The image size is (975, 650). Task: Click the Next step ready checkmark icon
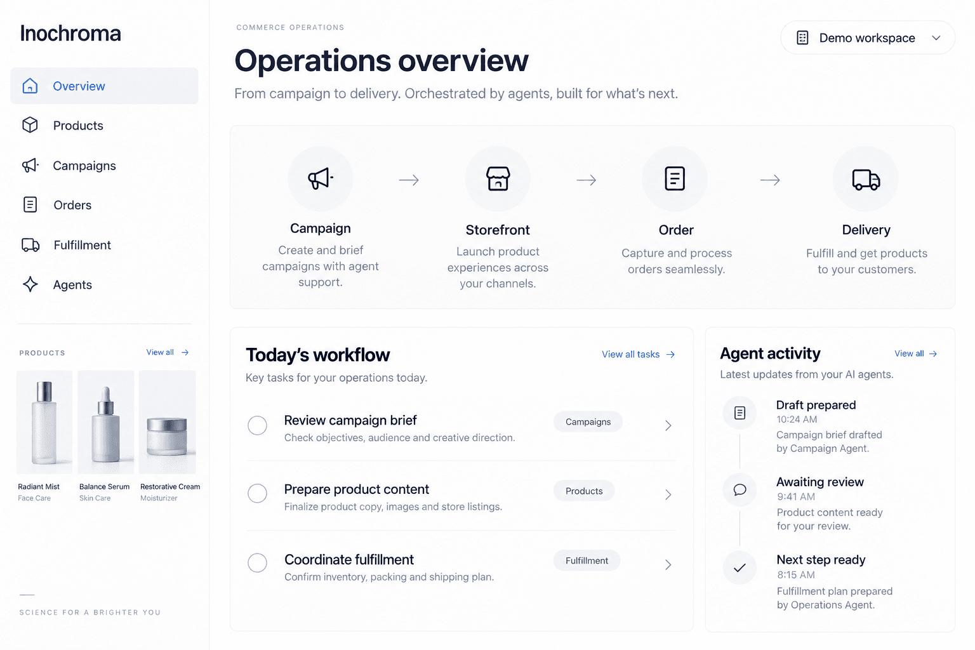point(740,568)
